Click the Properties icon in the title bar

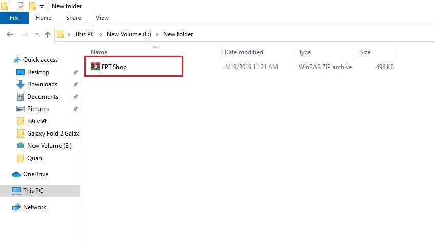pos(21,6)
